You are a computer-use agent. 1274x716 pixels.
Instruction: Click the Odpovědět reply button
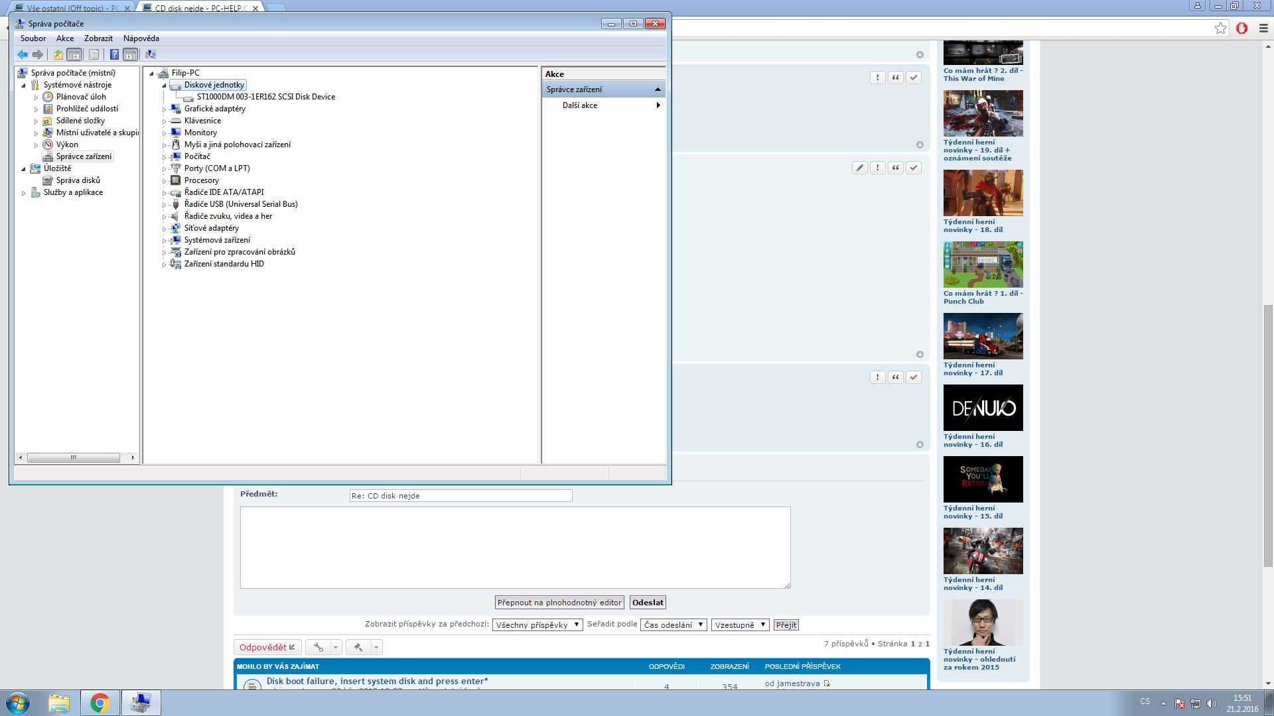click(267, 648)
